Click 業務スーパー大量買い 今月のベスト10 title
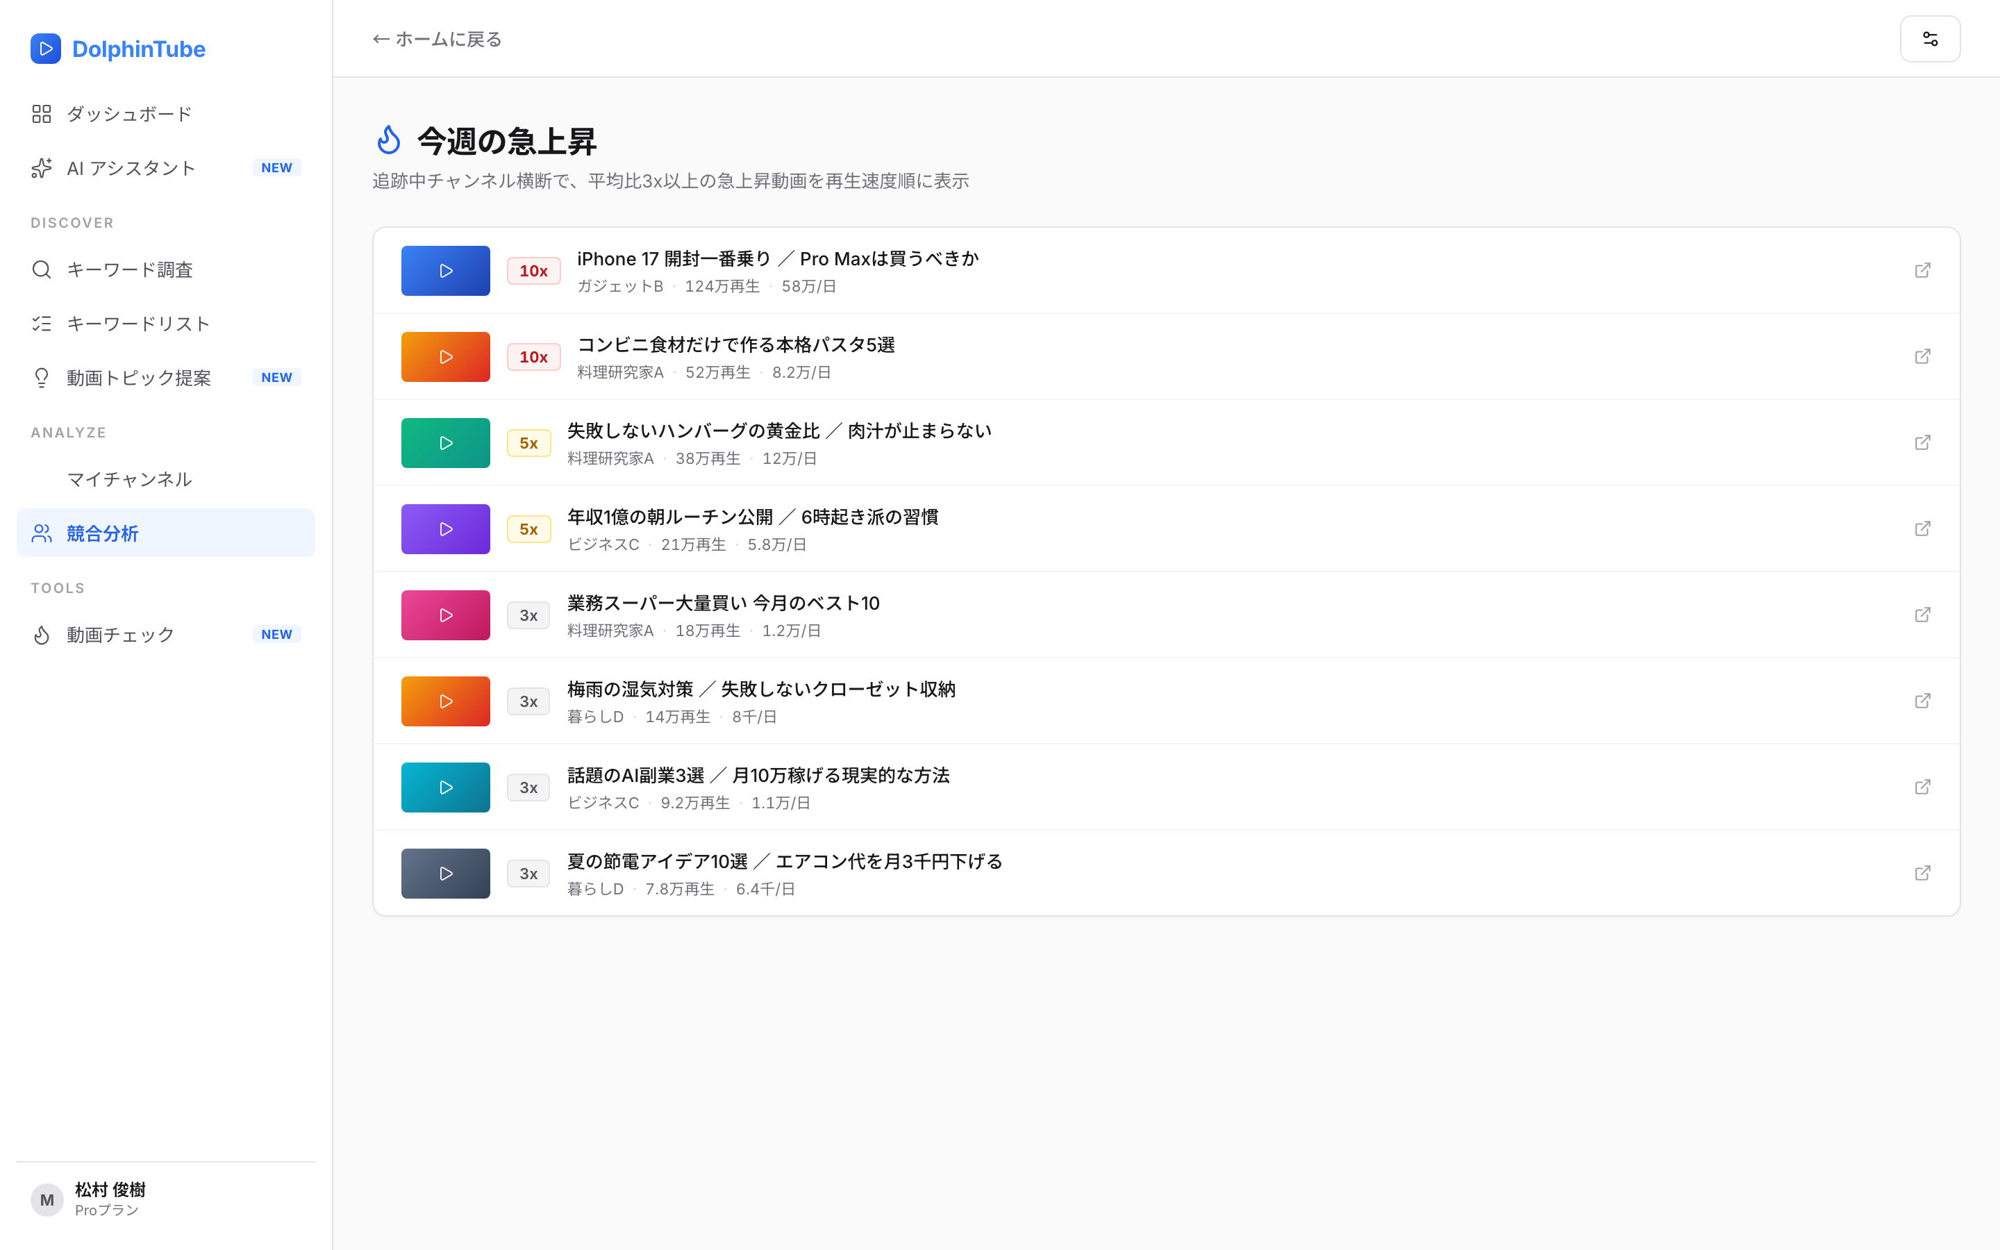 [723, 603]
